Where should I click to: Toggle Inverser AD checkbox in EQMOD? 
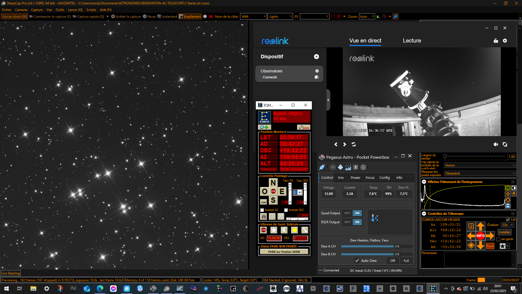tap(262, 210)
